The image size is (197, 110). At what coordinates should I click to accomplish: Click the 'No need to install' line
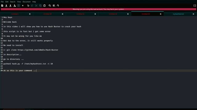coord(13,45)
